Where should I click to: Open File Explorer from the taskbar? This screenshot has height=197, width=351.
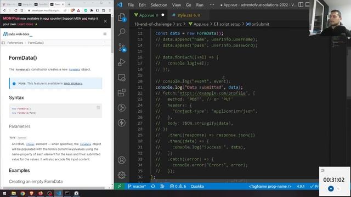pos(14,193)
